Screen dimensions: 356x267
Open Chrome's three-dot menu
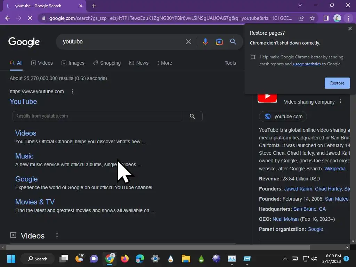tap(348, 18)
